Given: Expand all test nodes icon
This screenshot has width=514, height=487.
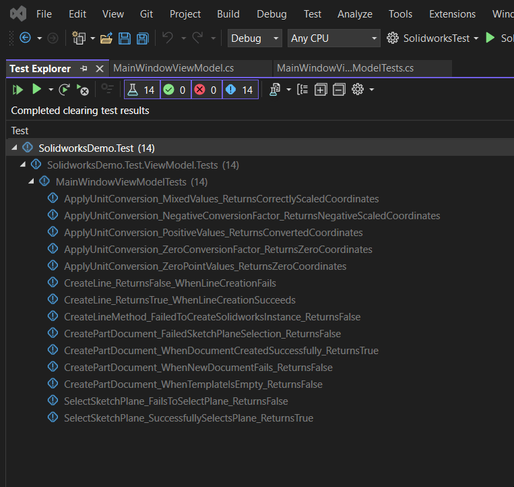Looking at the screenshot, I should click(321, 90).
